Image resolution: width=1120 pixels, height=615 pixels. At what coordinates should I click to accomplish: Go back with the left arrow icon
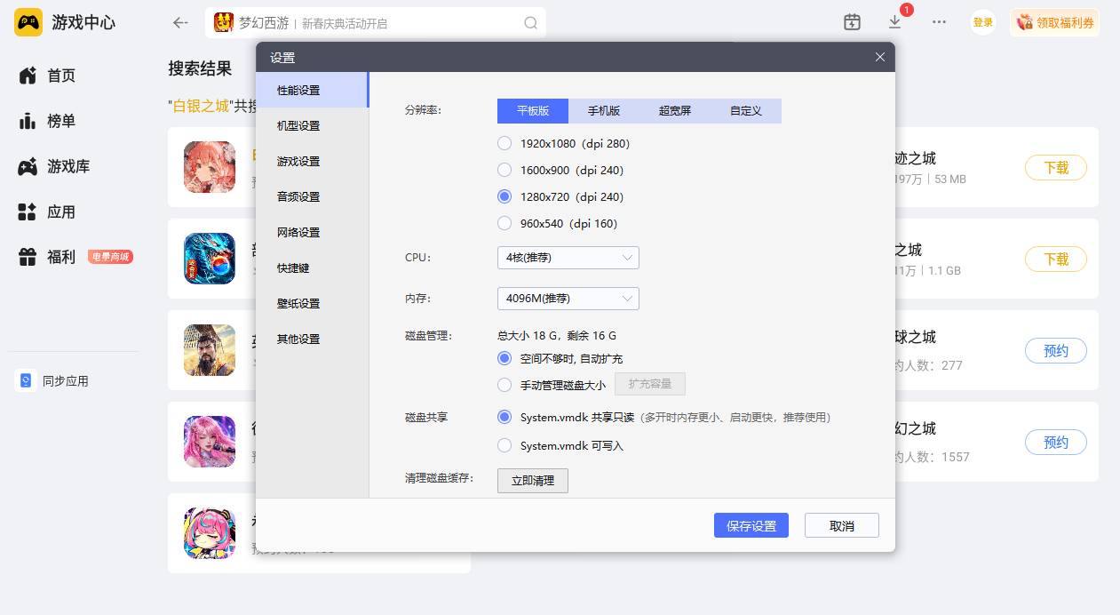180,23
